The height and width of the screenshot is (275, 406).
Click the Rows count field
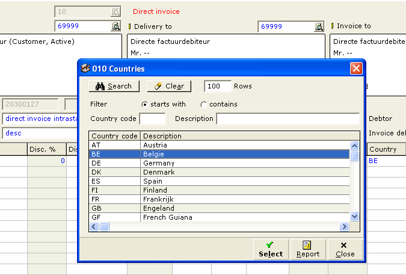(217, 86)
